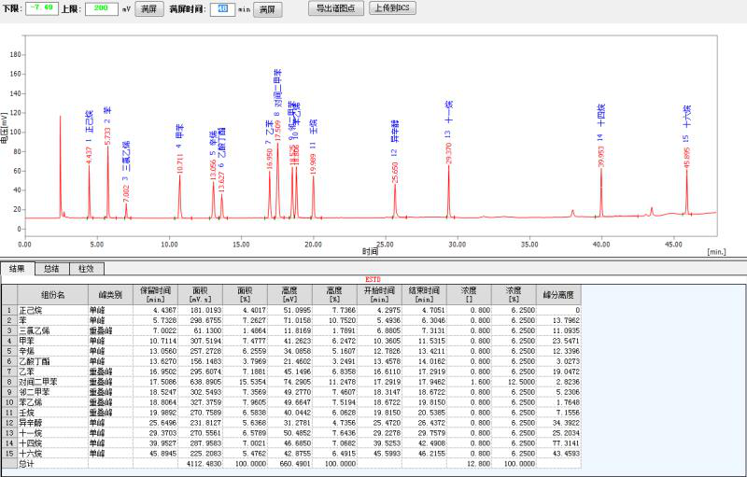Click the 峰类别 column header
The height and width of the screenshot is (477, 747).
pos(110,294)
